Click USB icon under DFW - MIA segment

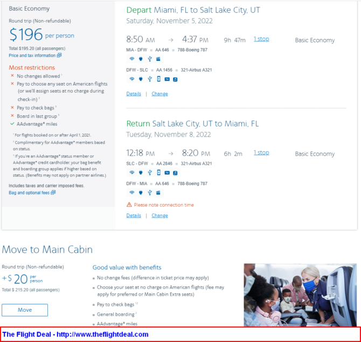click(150, 192)
